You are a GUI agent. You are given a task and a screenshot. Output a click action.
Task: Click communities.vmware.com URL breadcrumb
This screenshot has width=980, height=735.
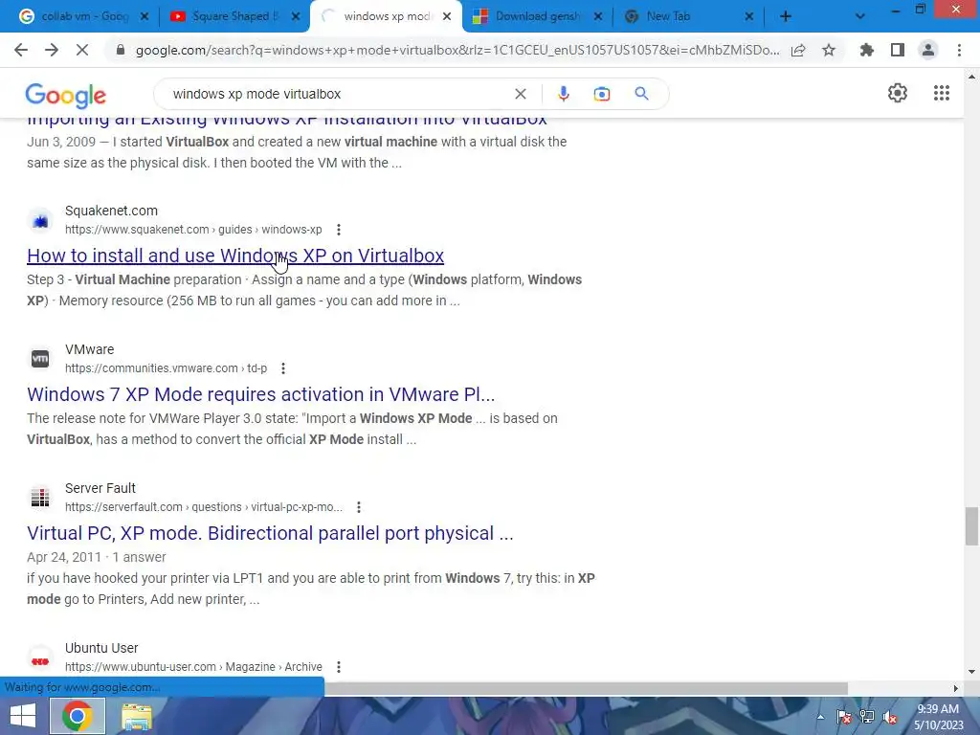[166, 368]
